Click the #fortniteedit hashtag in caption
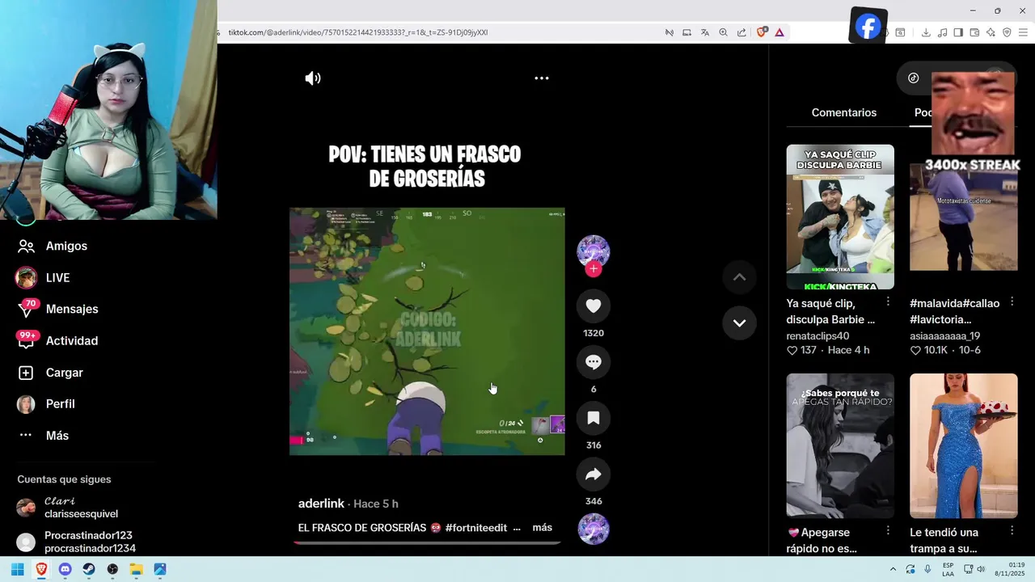This screenshot has height=582, width=1035. tap(476, 528)
